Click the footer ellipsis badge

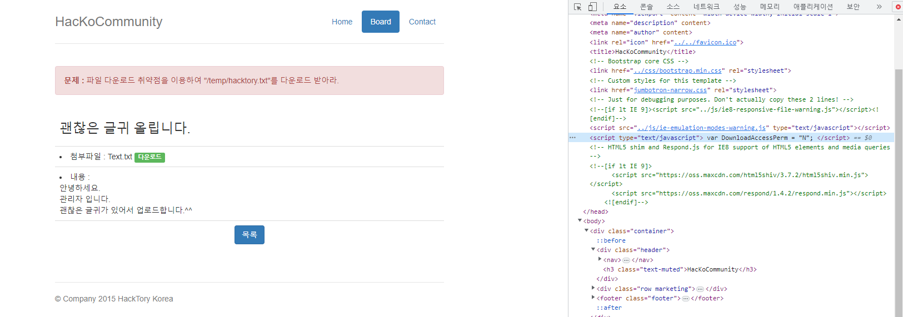pos(686,298)
